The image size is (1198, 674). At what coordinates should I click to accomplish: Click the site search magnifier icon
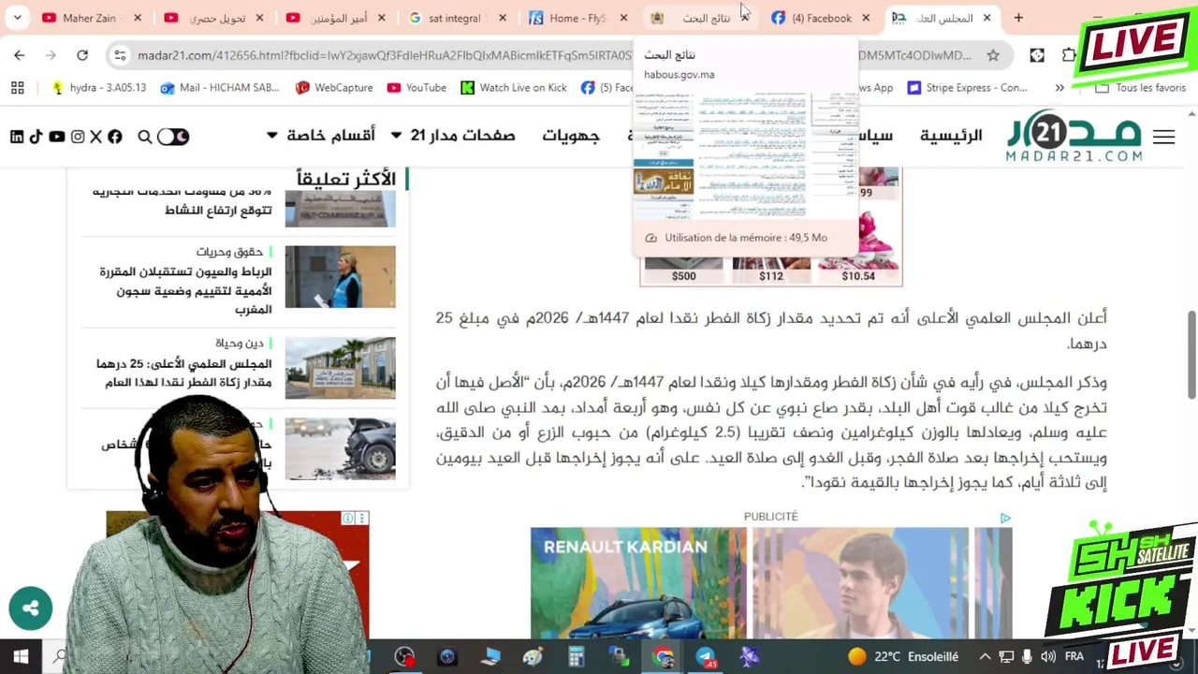coord(145,137)
